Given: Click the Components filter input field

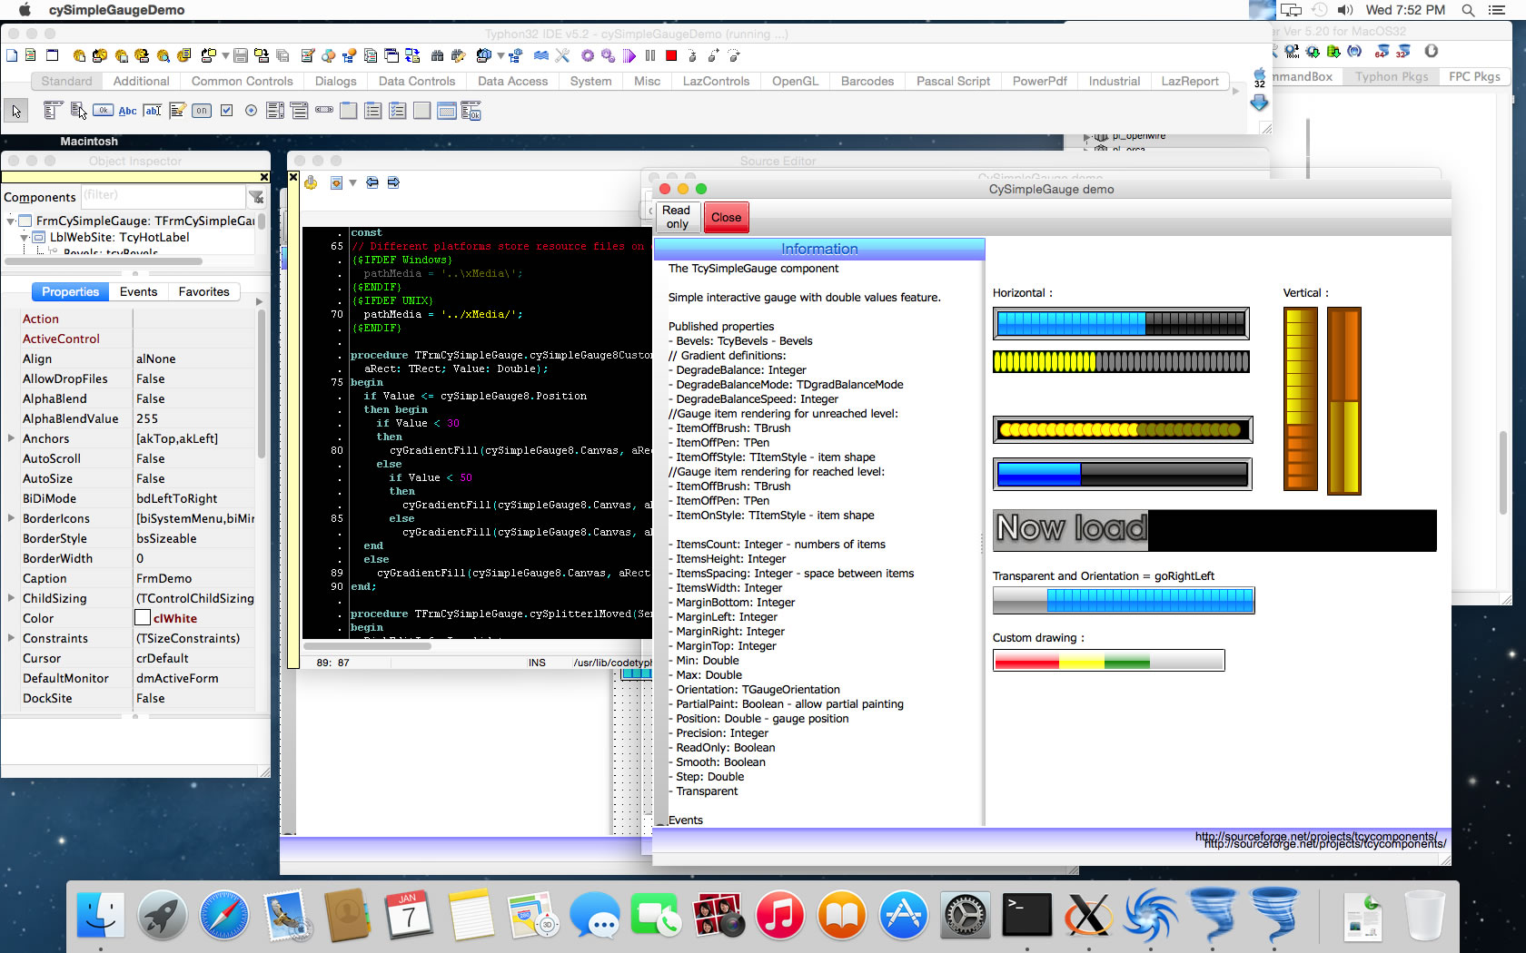Looking at the screenshot, I should (x=163, y=196).
